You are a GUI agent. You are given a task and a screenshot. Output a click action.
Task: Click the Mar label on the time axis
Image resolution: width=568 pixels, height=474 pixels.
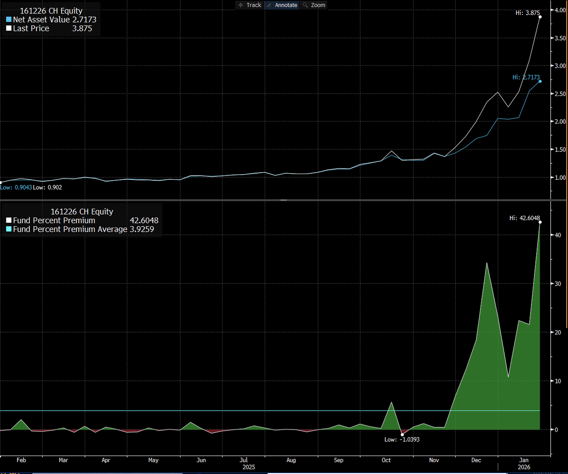pyautogui.click(x=63, y=460)
